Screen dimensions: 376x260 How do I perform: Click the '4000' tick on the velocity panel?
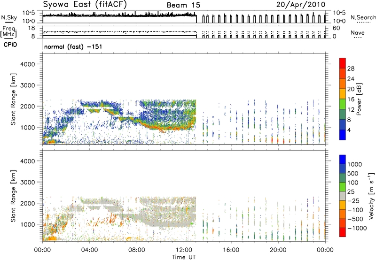[28, 161]
